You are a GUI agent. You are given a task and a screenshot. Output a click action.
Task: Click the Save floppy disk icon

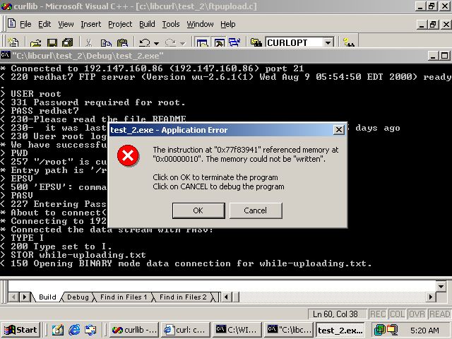52,42
